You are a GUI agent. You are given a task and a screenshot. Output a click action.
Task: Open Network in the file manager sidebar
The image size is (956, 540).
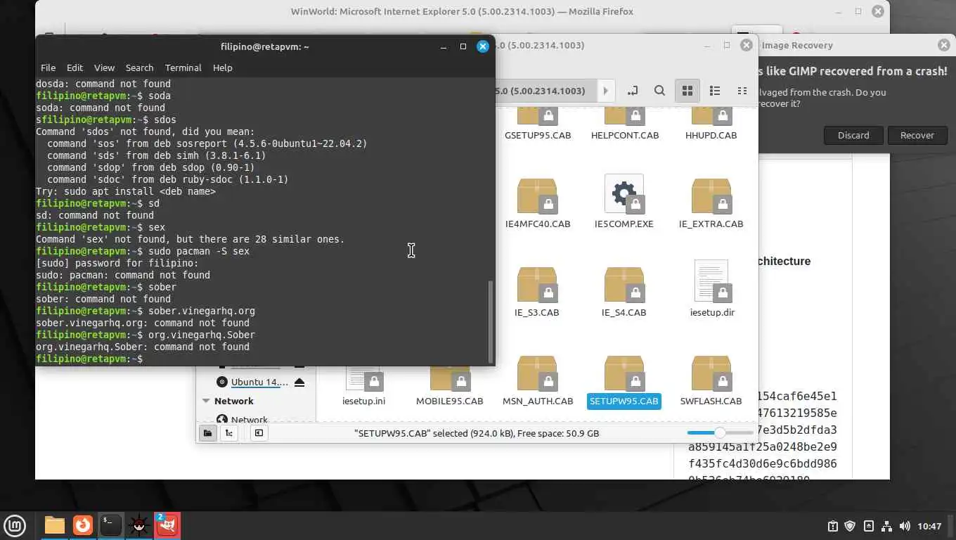(250, 419)
